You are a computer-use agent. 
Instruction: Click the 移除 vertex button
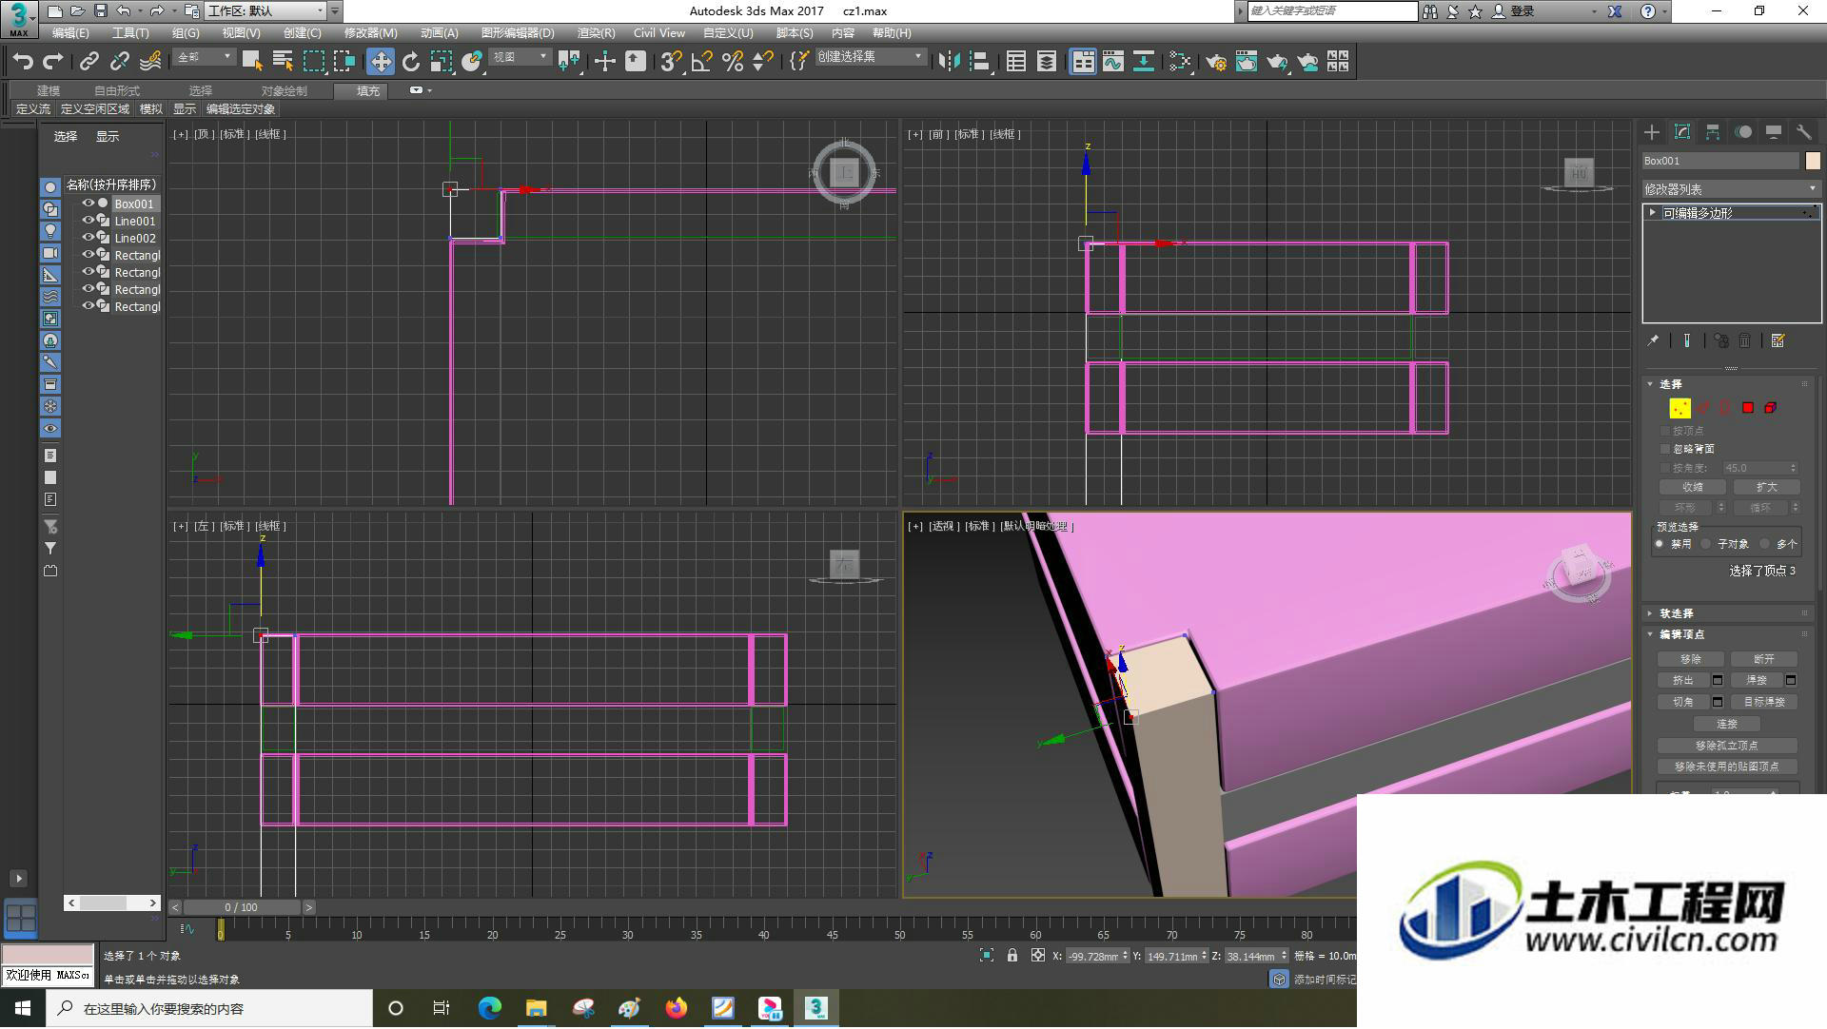(x=1690, y=659)
